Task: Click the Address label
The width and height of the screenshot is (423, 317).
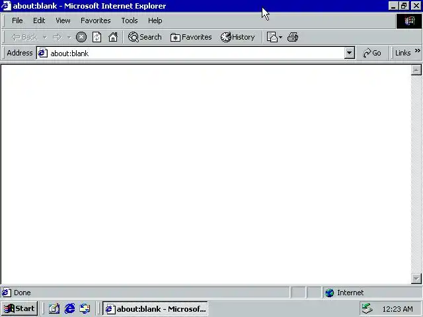Action: pyautogui.click(x=20, y=53)
